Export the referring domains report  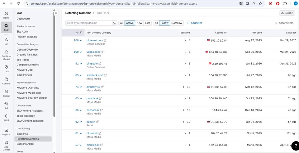287,13
